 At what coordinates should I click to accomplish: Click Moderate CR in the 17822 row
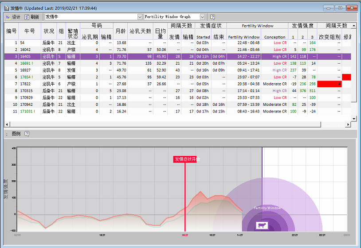pyautogui.click(x=275, y=84)
